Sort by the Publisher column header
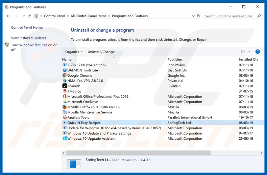 (x=175, y=59)
